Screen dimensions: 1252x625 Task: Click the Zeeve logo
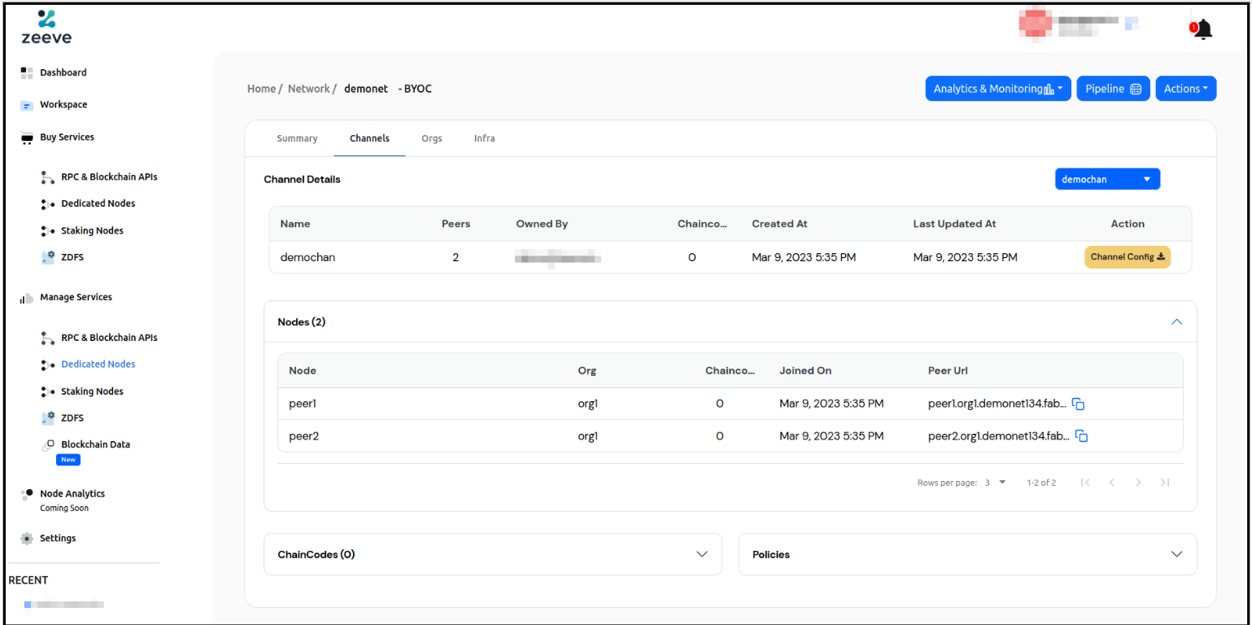(46, 27)
